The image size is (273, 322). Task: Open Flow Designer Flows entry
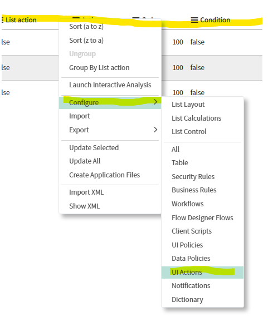(202, 217)
